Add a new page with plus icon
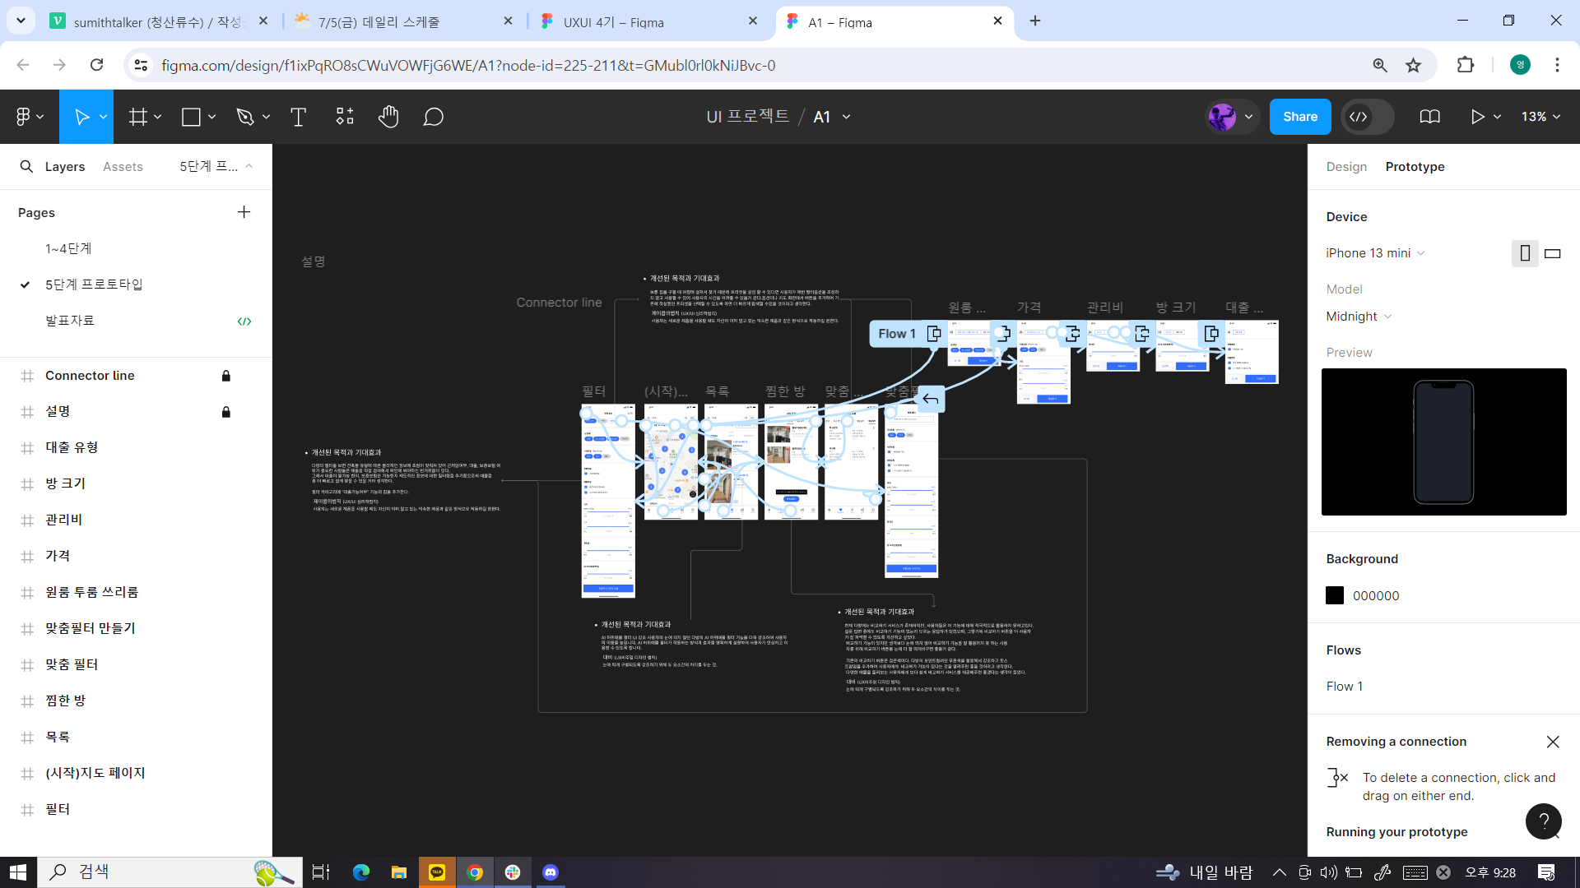This screenshot has width=1580, height=888. point(244,212)
